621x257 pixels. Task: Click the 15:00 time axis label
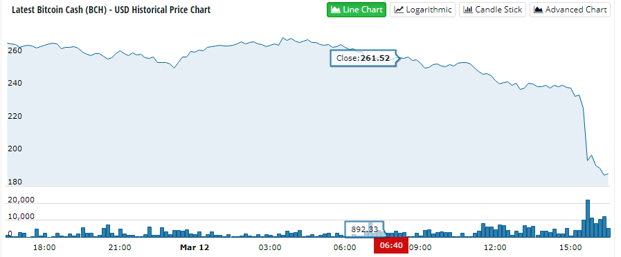[570, 247]
